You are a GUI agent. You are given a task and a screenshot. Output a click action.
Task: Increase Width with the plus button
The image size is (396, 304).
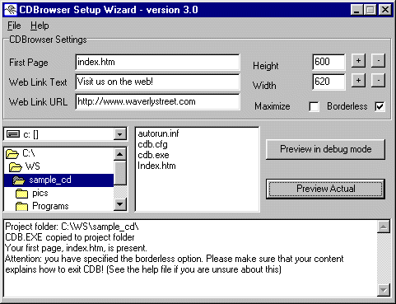pos(358,81)
